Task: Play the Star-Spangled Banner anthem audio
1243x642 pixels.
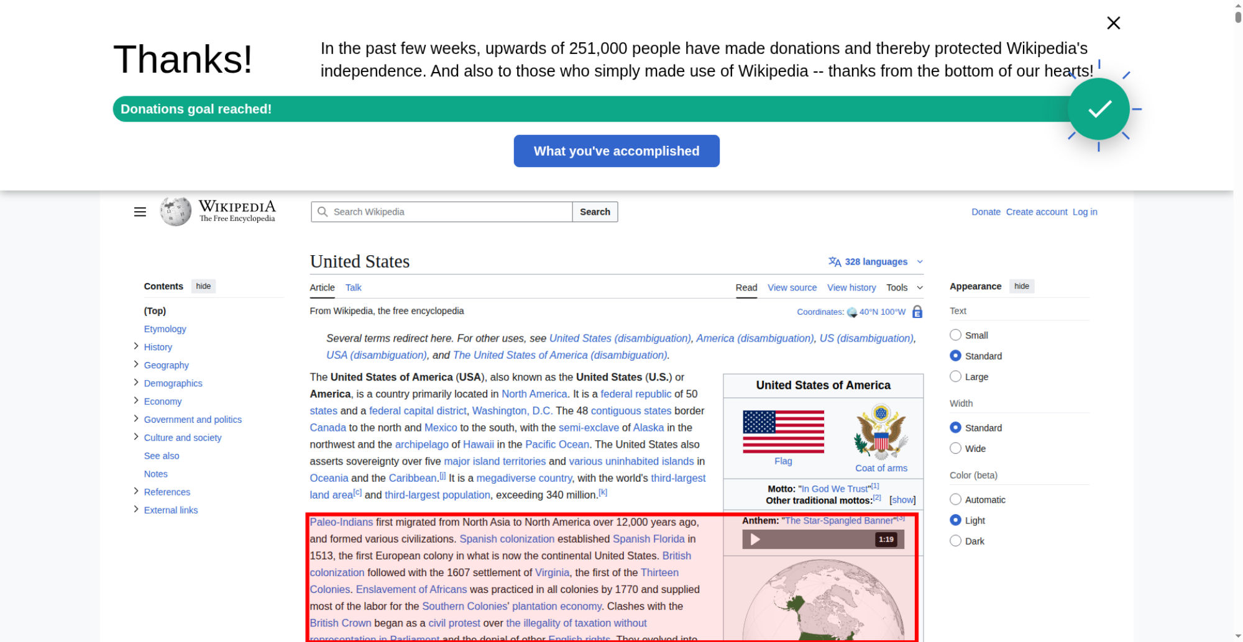Action: click(x=755, y=540)
